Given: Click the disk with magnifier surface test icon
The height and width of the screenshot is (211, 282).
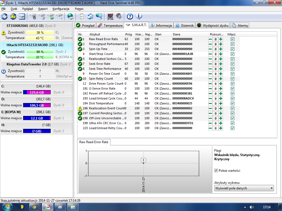Looking at the screenshot, I should click(59, 16).
